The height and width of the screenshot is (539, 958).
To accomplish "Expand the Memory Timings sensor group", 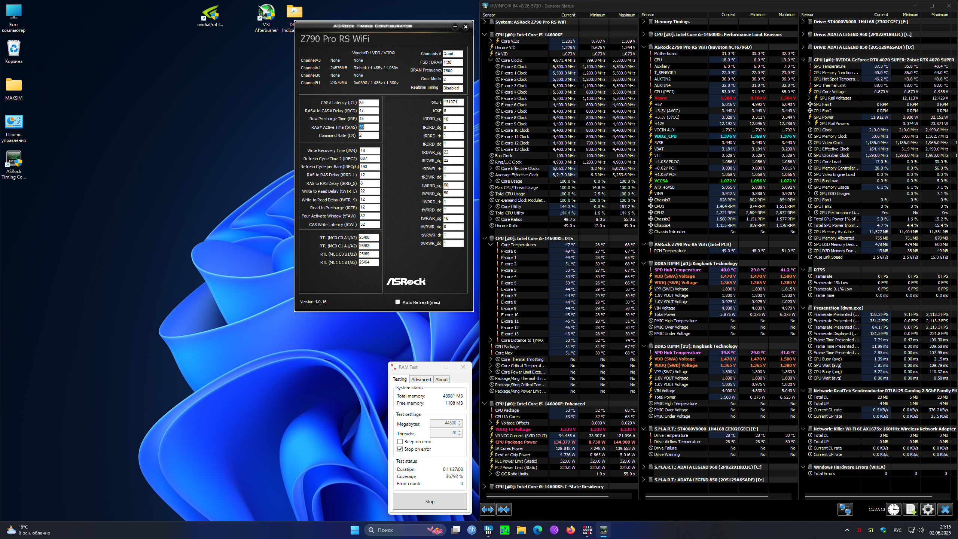I will click(x=644, y=22).
